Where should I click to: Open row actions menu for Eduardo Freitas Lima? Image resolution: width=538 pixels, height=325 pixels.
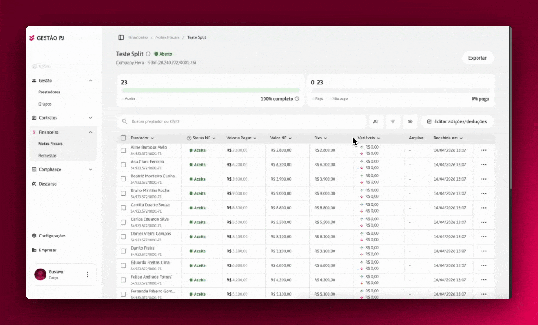tap(484, 265)
